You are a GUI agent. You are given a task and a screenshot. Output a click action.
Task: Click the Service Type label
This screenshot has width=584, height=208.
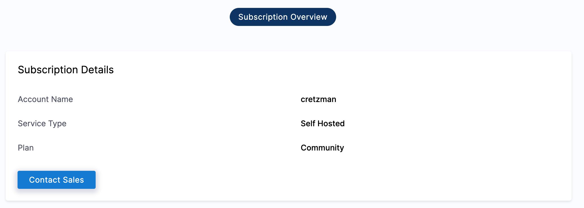[x=42, y=123]
